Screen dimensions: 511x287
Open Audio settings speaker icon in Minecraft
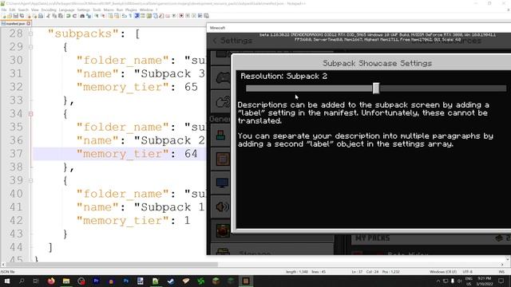click(x=222, y=207)
